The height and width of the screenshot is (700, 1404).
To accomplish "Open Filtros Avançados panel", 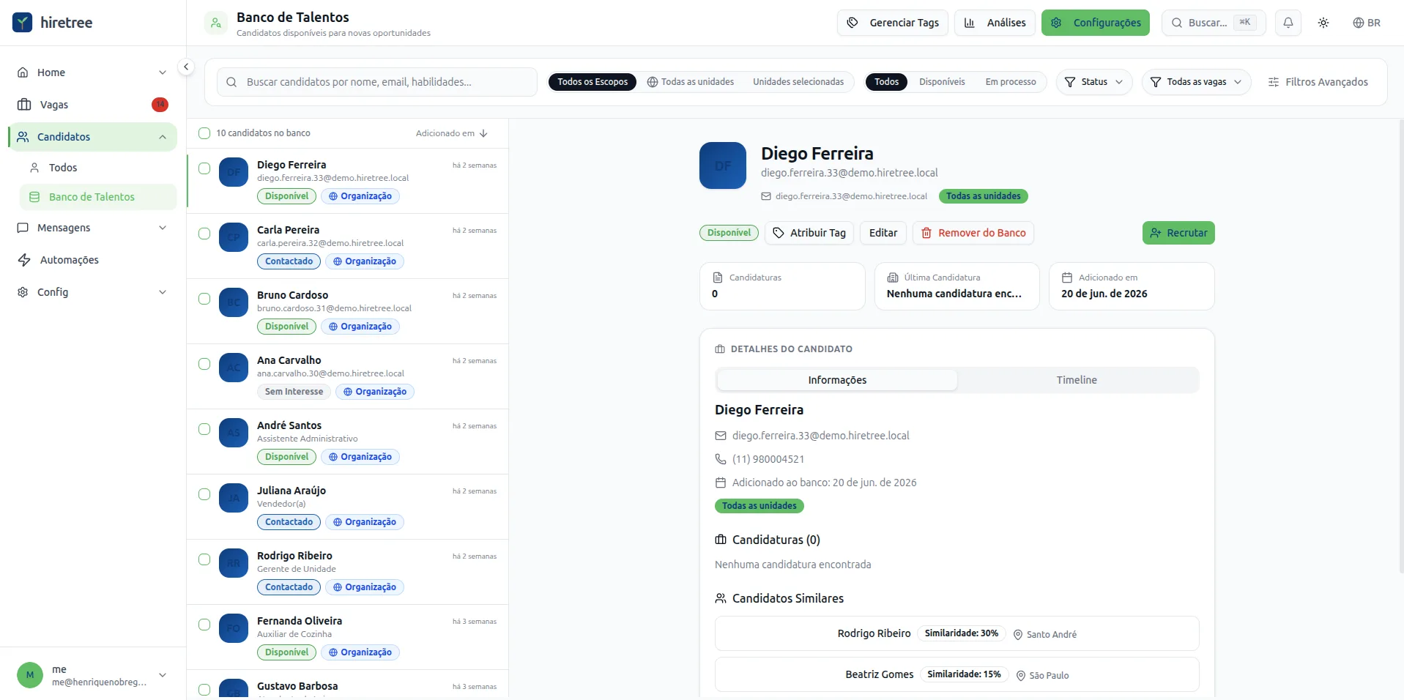I will tap(1318, 82).
